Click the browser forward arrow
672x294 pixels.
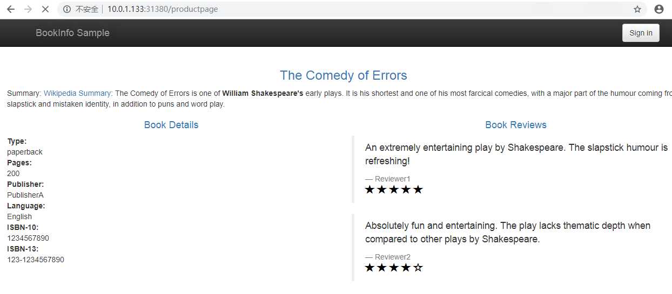coord(28,9)
